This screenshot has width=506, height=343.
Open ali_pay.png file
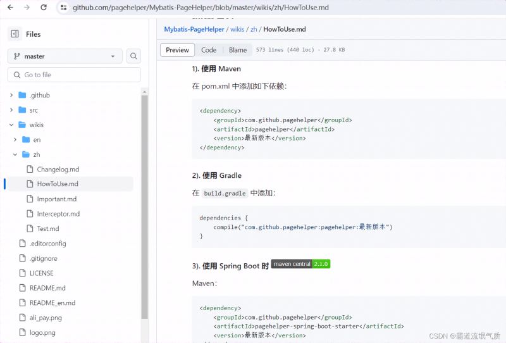[x=46, y=318]
